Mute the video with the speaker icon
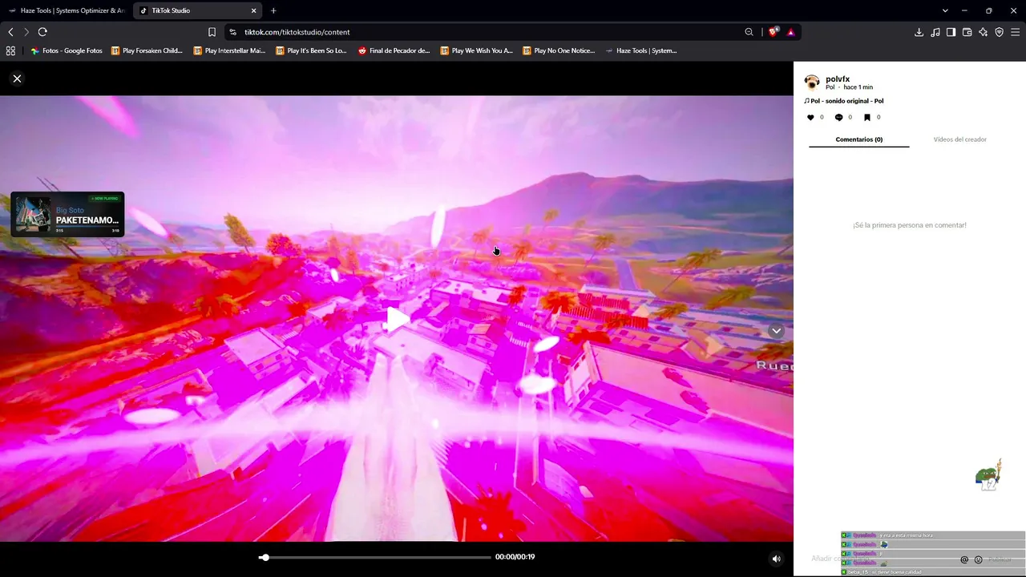Screen dimensions: 1026x577 point(776,559)
